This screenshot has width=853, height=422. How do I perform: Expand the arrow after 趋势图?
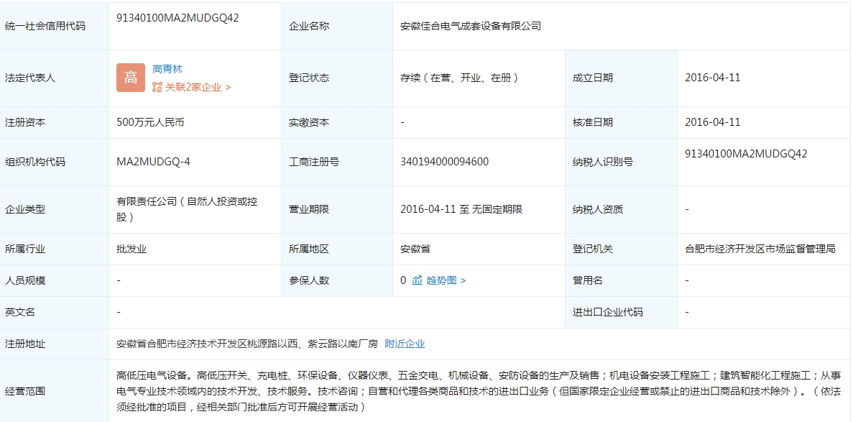(463, 280)
